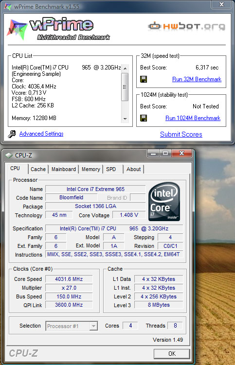Click the Ext. Model value 1A
This screenshot has height=365, width=235.
click(x=113, y=246)
